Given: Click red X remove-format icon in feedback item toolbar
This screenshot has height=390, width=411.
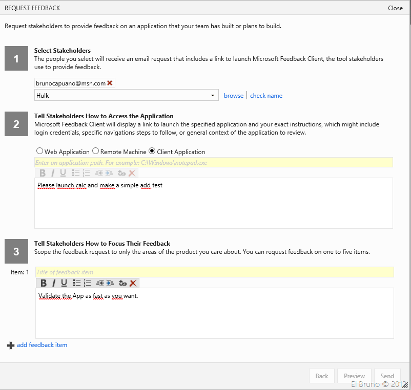Looking at the screenshot, I should click(x=133, y=283).
